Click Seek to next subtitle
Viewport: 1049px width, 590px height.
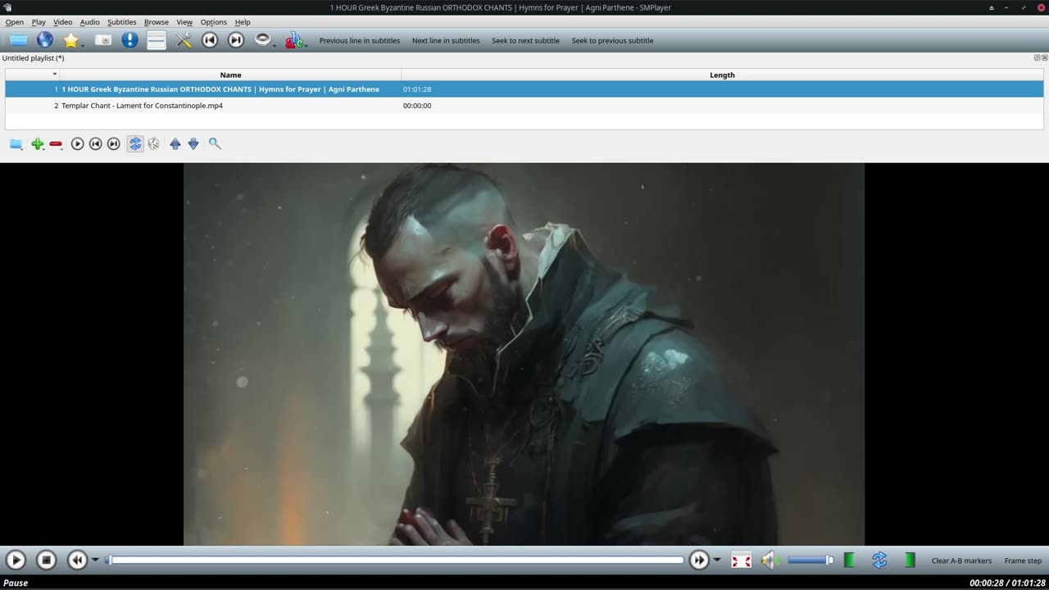click(525, 41)
